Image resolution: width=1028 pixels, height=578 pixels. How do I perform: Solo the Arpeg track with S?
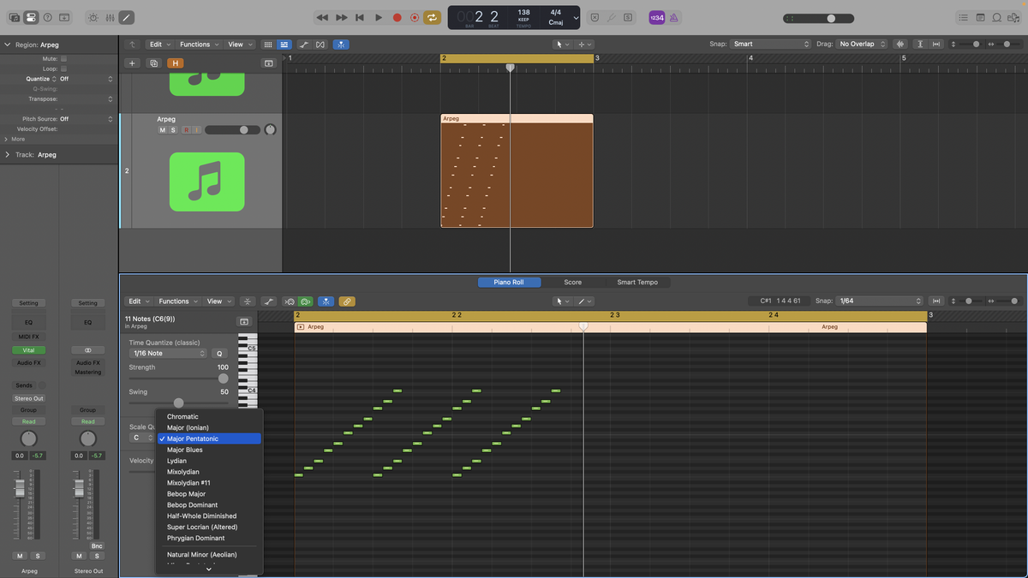click(x=173, y=130)
